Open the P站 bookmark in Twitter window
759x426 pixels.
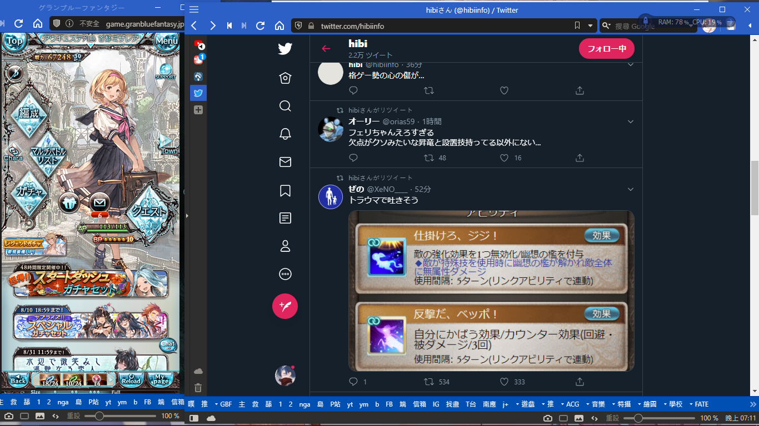tap(335, 404)
